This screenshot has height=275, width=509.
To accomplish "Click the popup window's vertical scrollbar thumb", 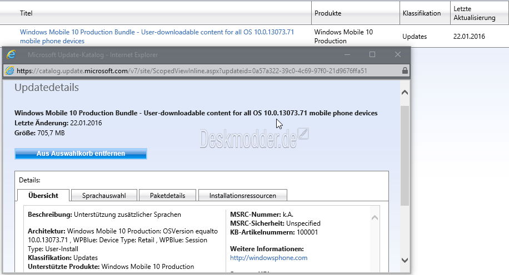I will click(x=405, y=155).
